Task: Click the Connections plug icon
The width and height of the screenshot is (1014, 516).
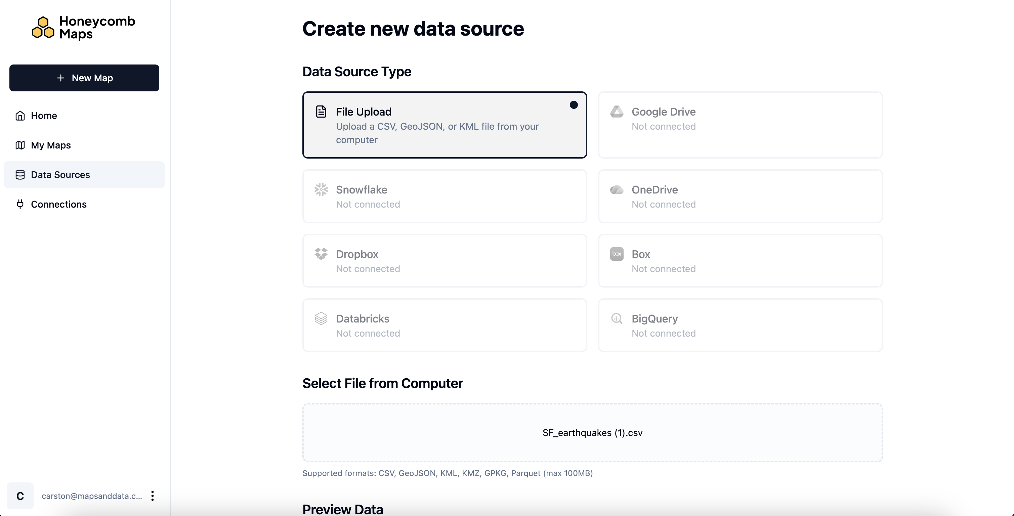Action: pyautogui.click(x=20, y=204)
